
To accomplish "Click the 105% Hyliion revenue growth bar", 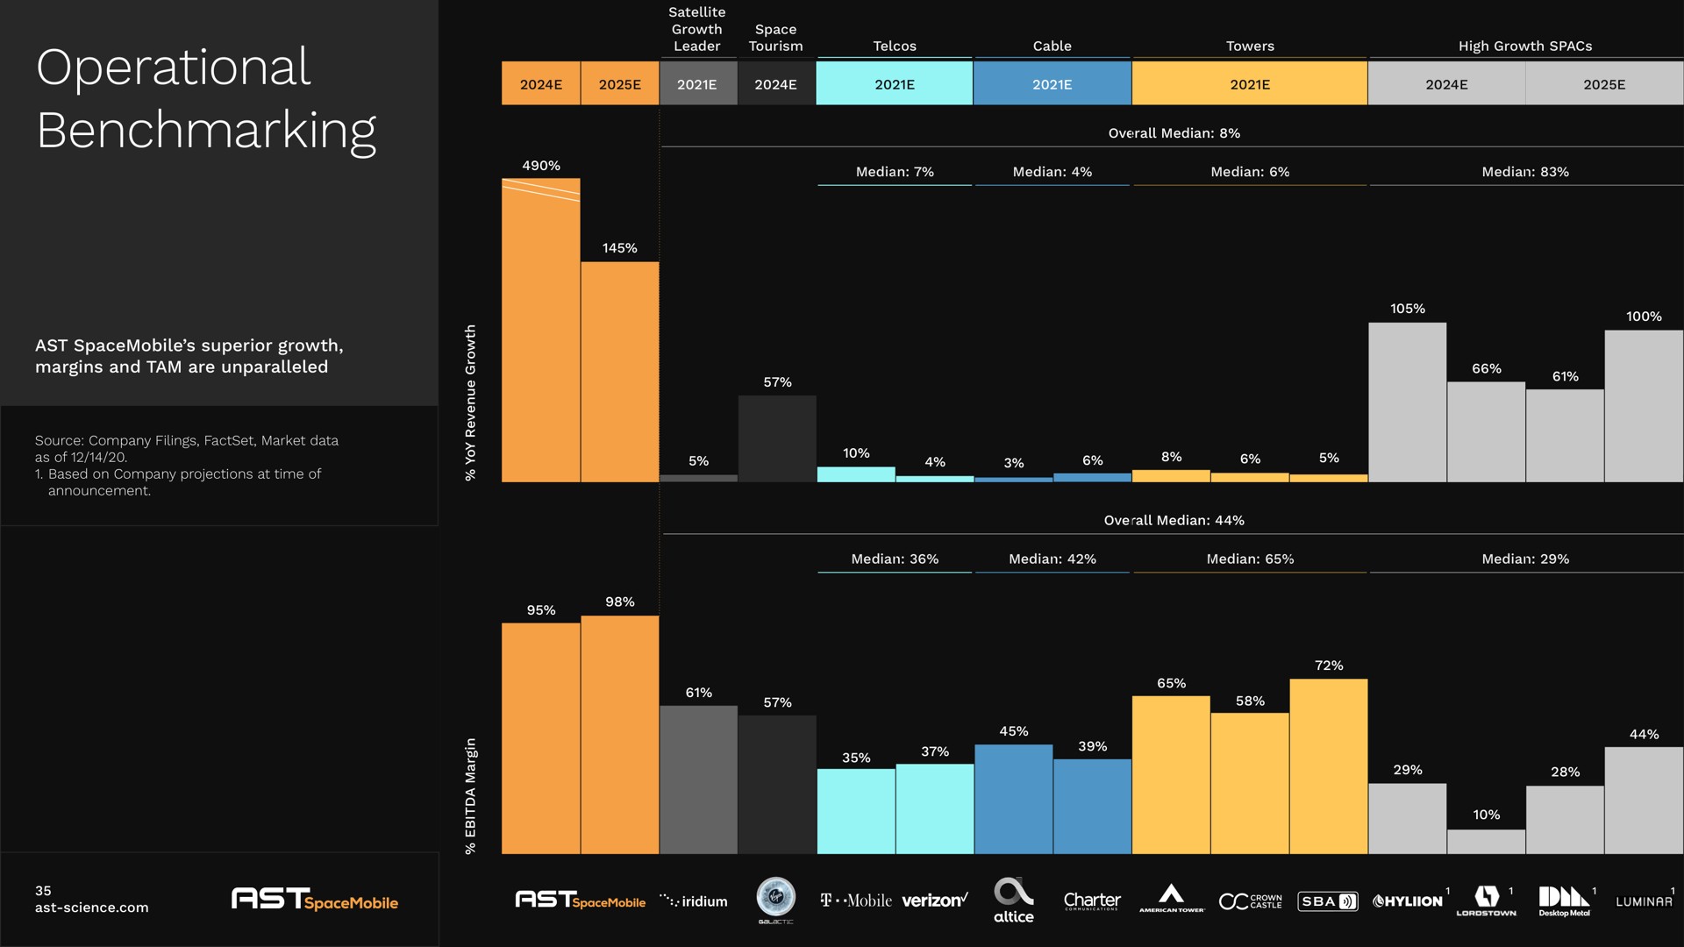I will coord(1408,402).
